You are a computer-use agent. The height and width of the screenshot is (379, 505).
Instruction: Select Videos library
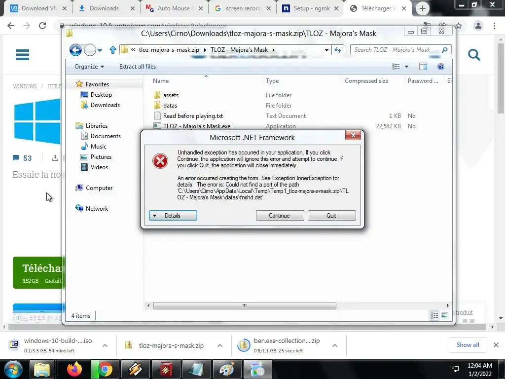click(x=99, y=167)
